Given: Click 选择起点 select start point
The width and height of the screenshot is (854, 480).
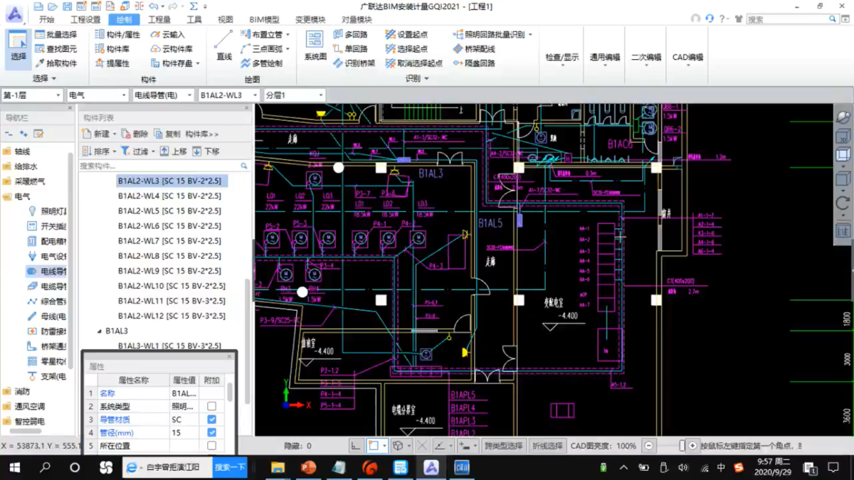Looking at the screenshot, I should (x=406, y=49).
